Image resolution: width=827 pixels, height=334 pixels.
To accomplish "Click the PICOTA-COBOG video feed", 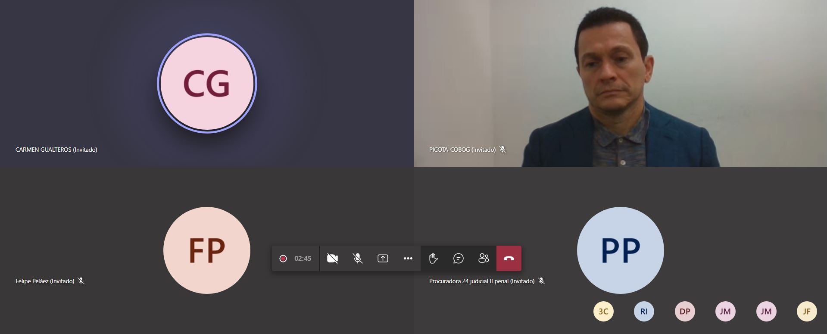I will point(620,83).
